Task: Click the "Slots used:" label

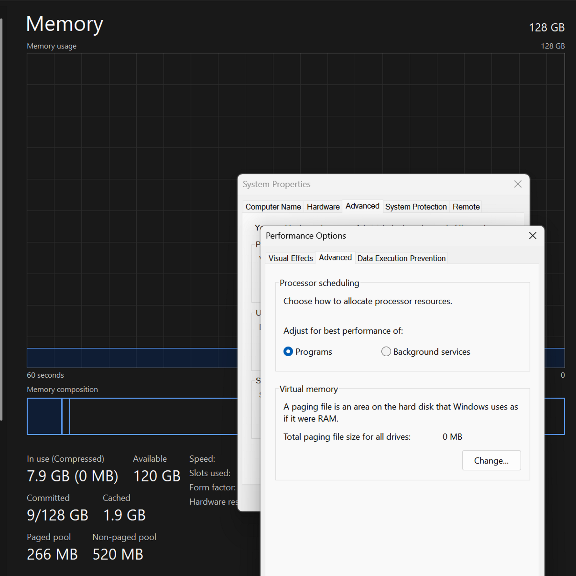Action: 210,473
